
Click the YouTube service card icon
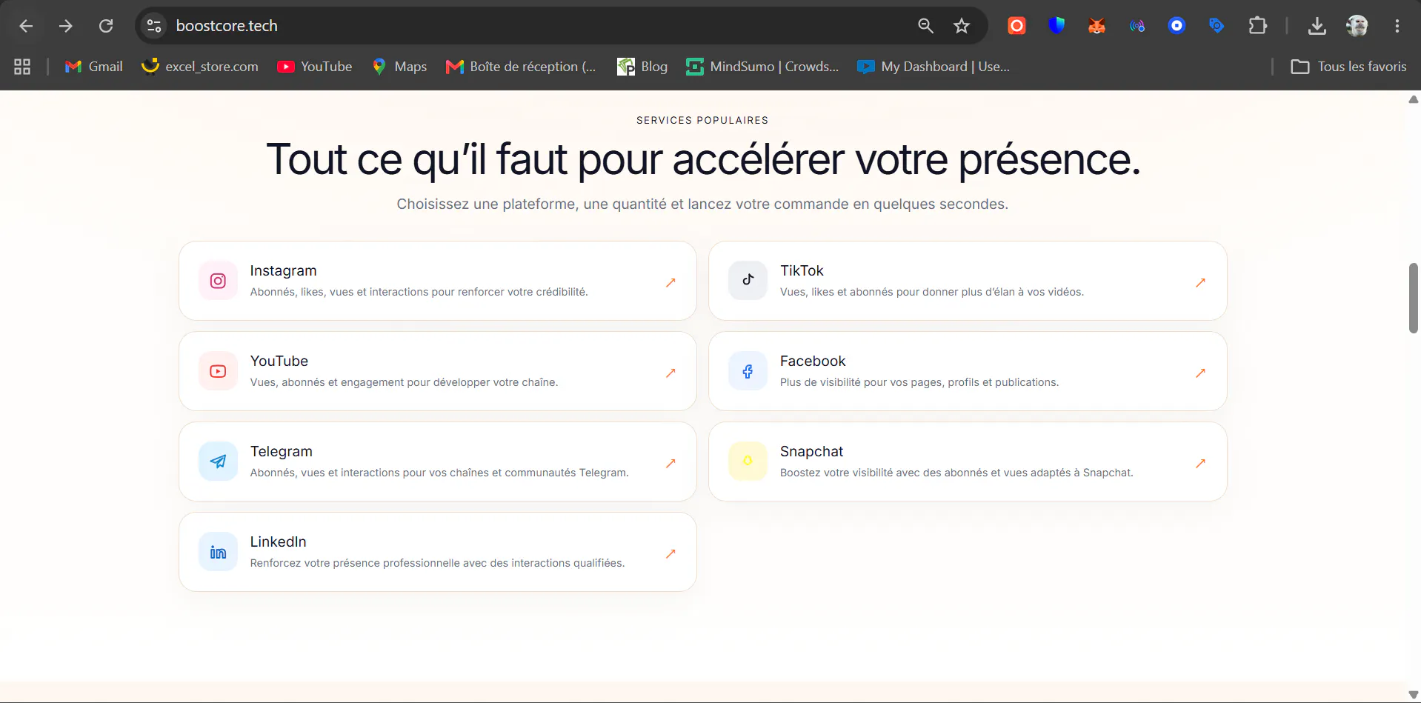(x=218, y=371)
